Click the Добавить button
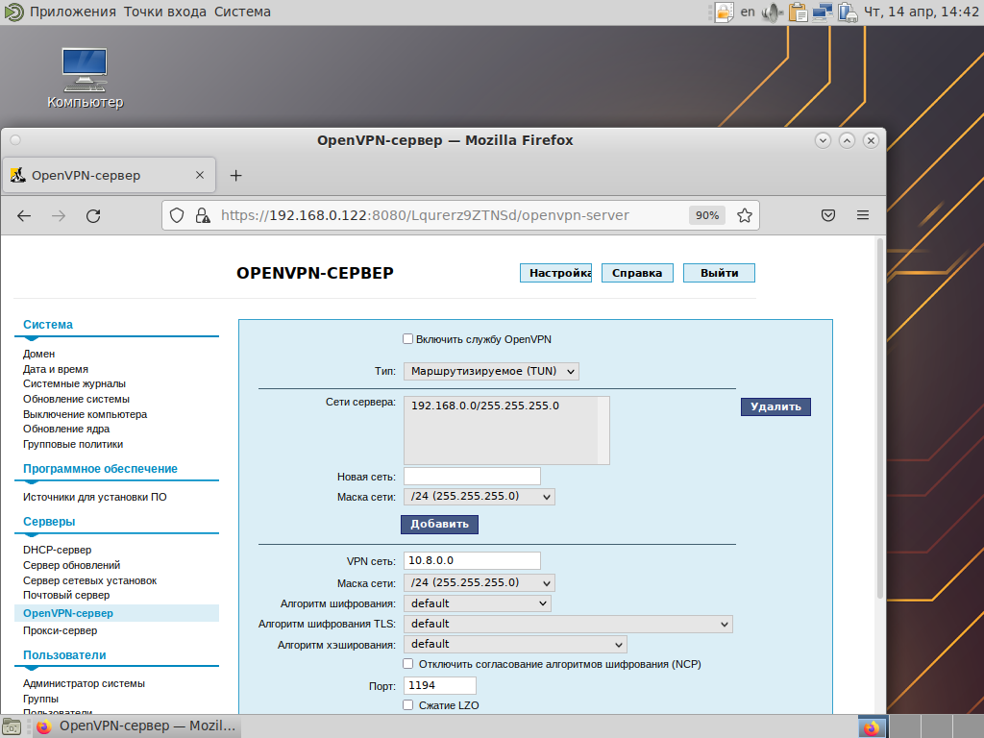This screenshot has height=738, width=984. [x=439, y=524]
